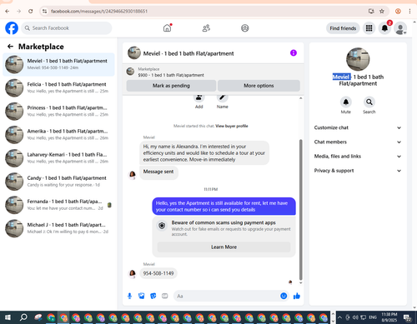Open the Friends icon in top navigation

click(x=206, y=28)
